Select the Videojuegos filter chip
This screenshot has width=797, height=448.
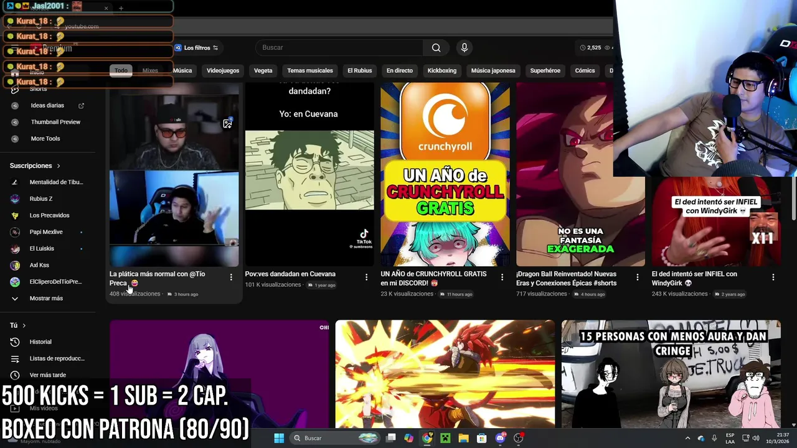(223, 70)
